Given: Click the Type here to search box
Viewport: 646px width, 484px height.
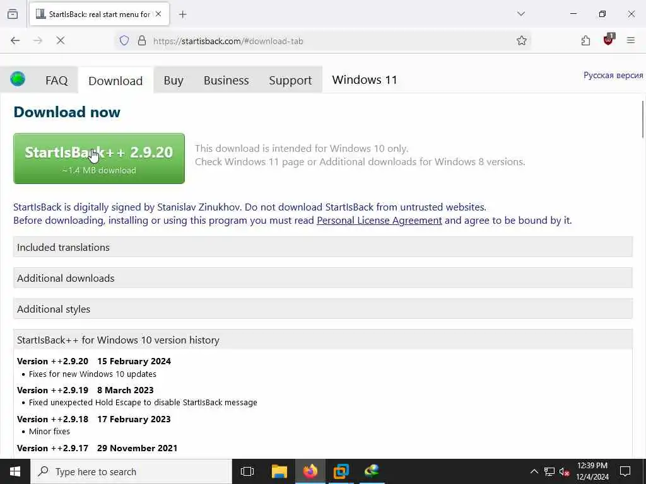Looking at the screenshot, I should pyautogui.click(x=131, y=471).
